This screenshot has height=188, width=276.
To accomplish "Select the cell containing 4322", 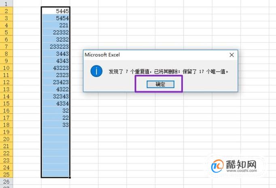I will click(x=55, y=89).
